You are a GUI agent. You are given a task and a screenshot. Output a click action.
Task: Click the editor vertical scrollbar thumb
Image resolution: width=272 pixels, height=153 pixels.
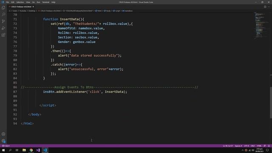click(271, 102)
